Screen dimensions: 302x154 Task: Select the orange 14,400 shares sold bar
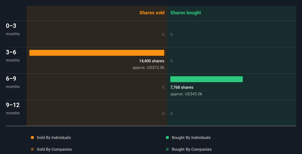pyautogui.click(x=97, y=53)
